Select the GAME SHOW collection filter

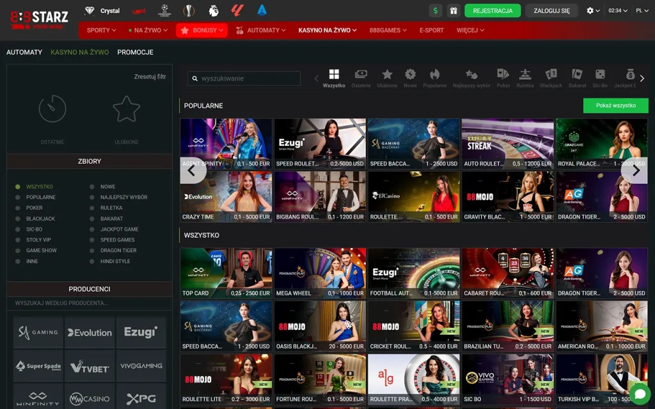(36, 251)
